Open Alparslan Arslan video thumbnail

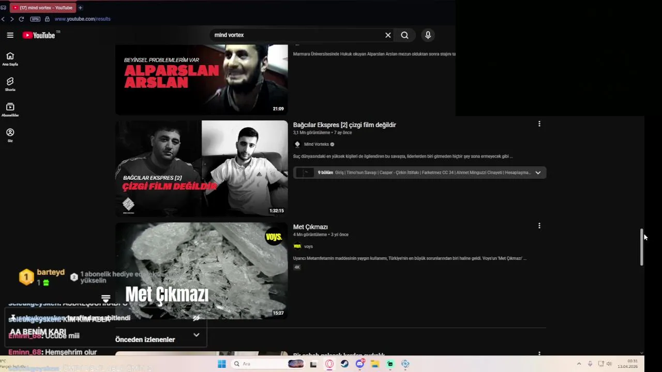(x=201, y=80)
